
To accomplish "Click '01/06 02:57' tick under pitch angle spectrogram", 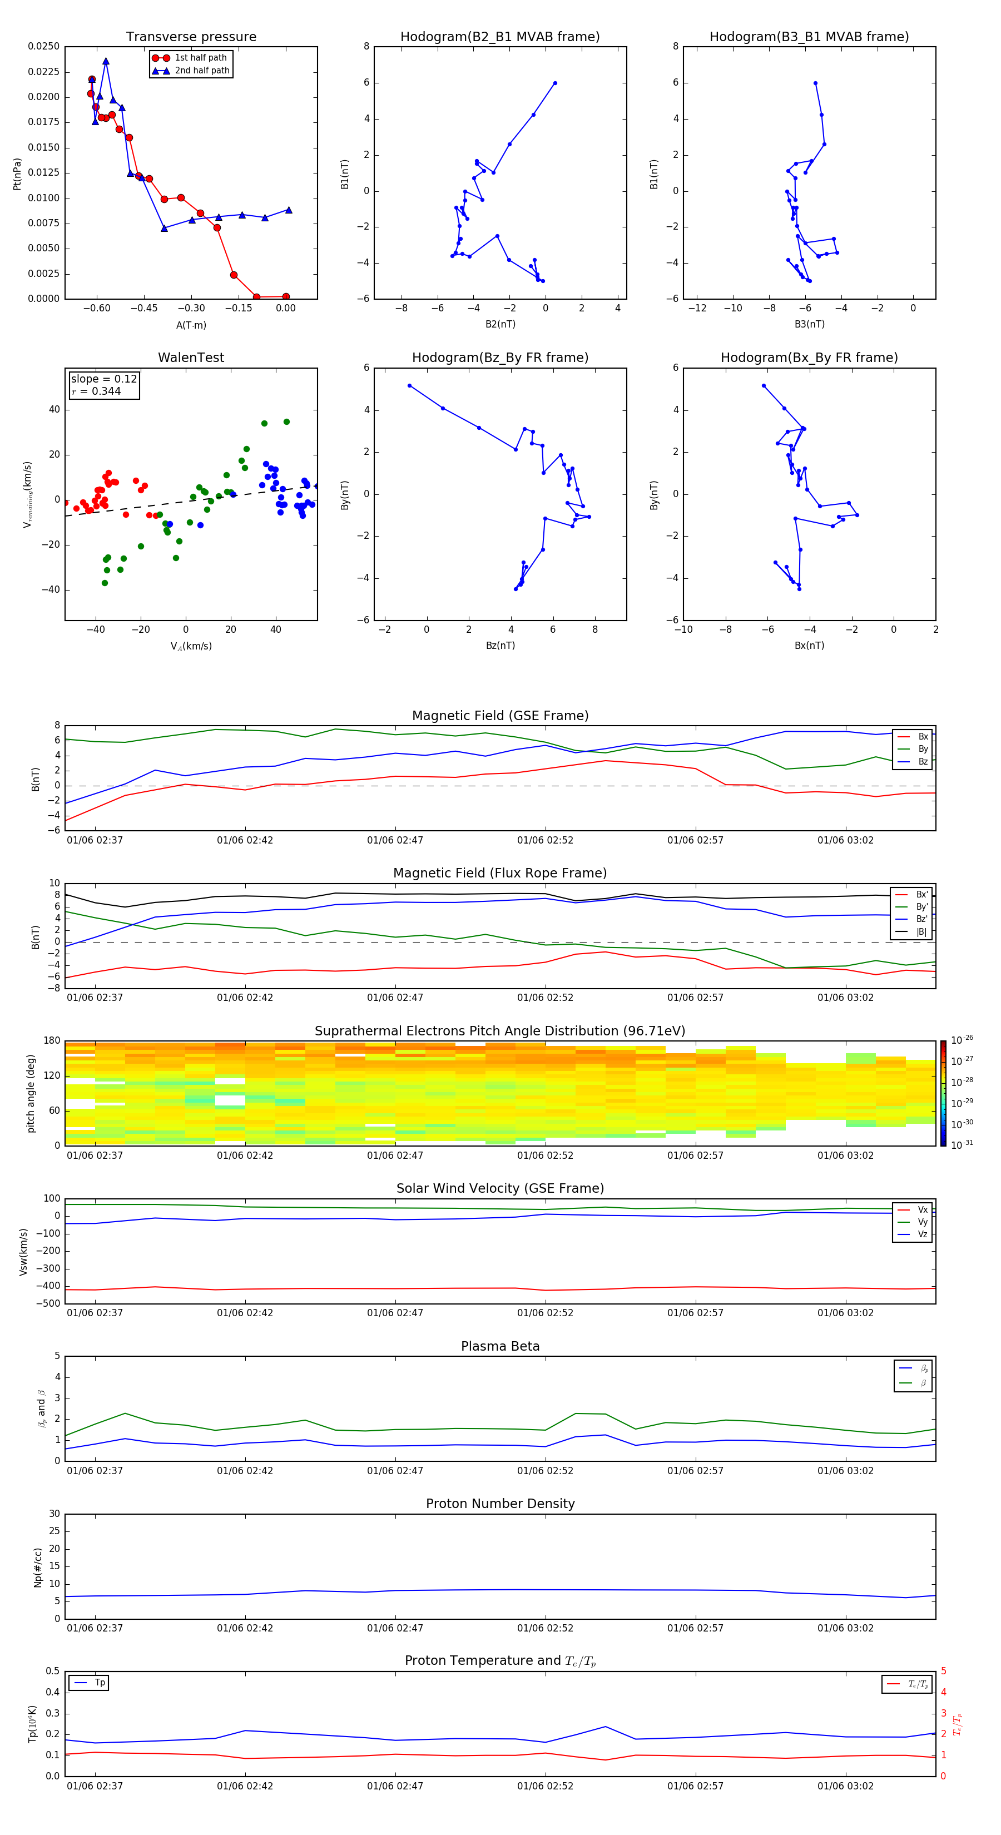I will [695, 1155].
